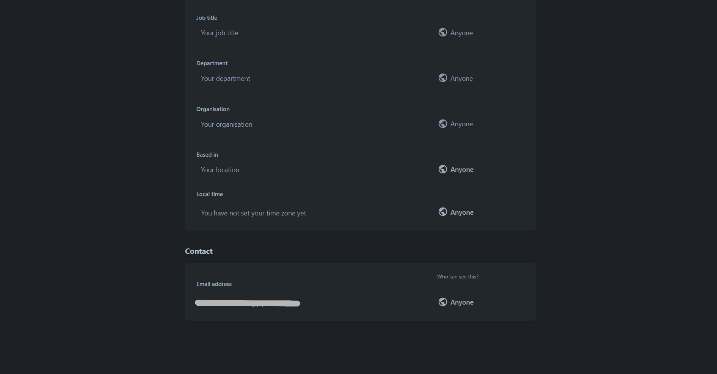Click the time zone message to set your zone
This screenshot has width=717, height=374.
click(x=253, y=213)
